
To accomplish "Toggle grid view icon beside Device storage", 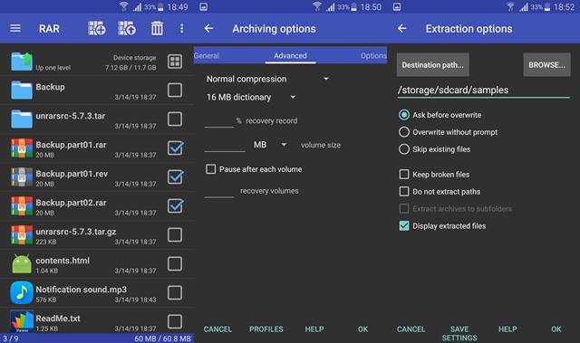I will coord(175,62).
